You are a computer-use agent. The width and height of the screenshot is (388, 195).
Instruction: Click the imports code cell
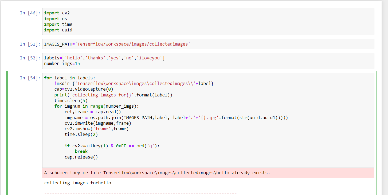pyautogui.click(x=208, y=21)
